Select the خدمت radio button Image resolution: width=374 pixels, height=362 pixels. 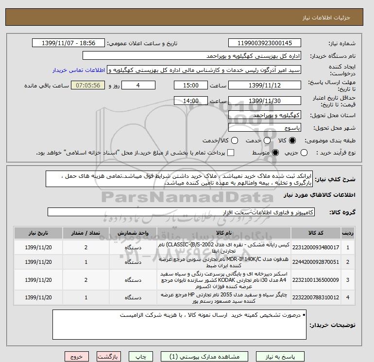point(267,140)
